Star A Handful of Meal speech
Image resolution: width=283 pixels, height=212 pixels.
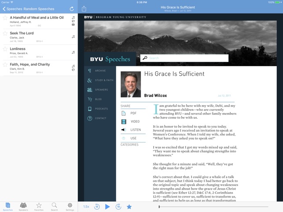pyautogui.click(x=5, y=18)
